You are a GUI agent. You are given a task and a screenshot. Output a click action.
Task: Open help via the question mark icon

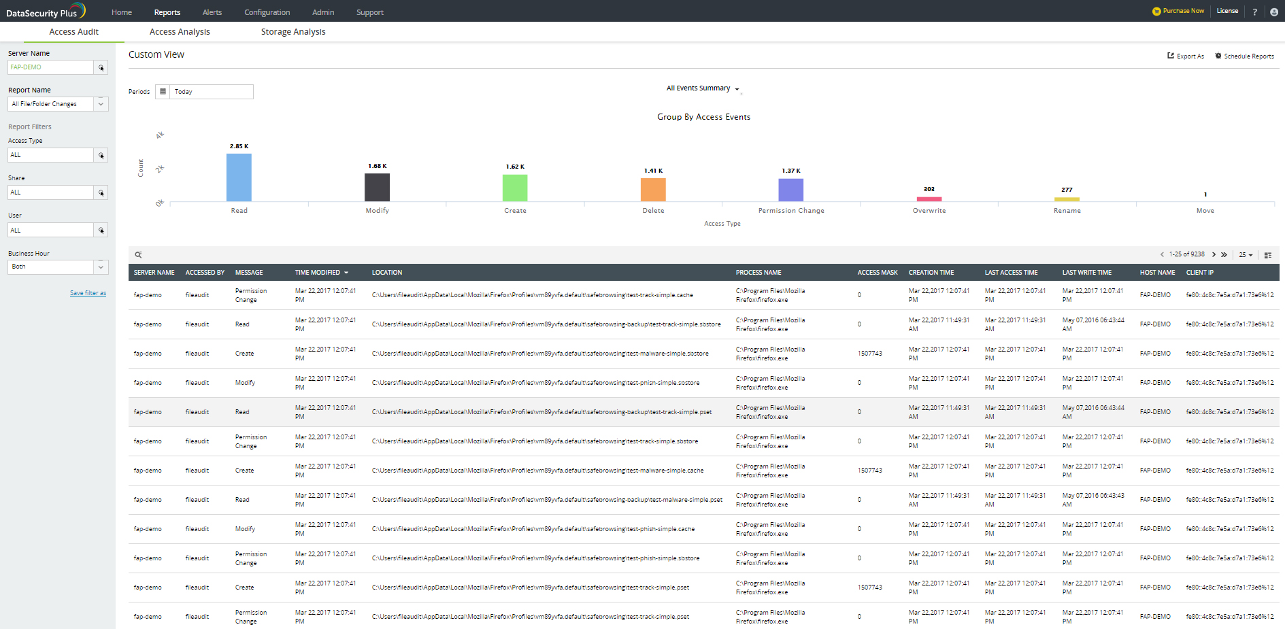click(x=1255, y=12)
